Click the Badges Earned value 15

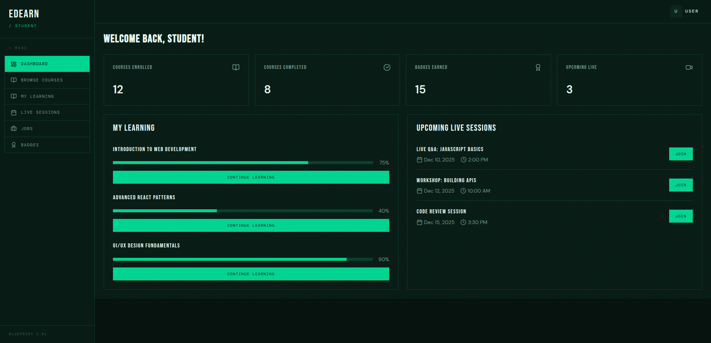[x=420, y=89]
